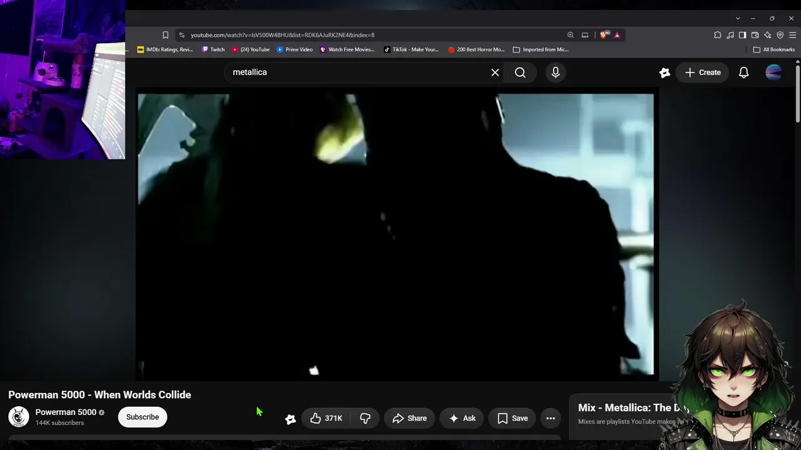Open the more actions three-dot menu
This screenshot has width=801, height=450.
[x=551, y=418]
